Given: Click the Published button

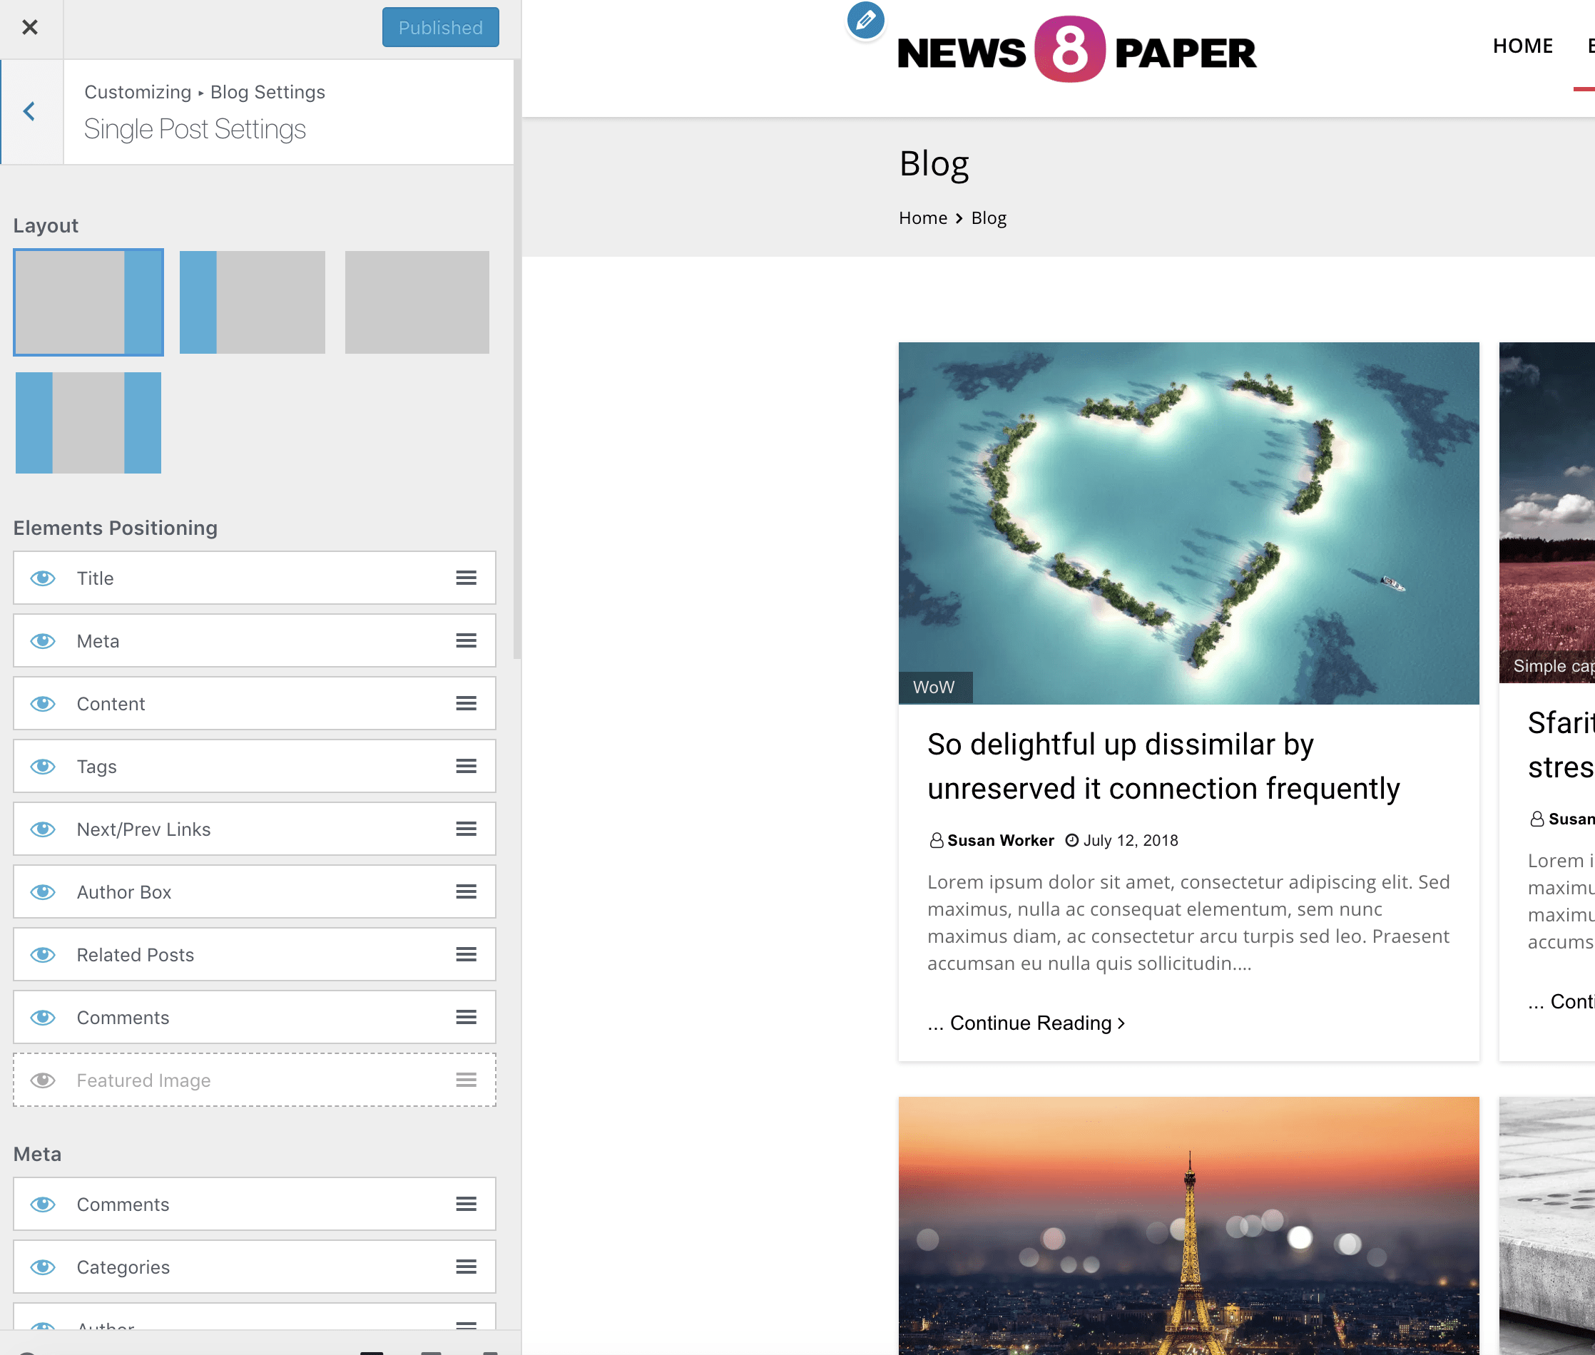Looking at the screenshot, I should (x=440, y=27).
